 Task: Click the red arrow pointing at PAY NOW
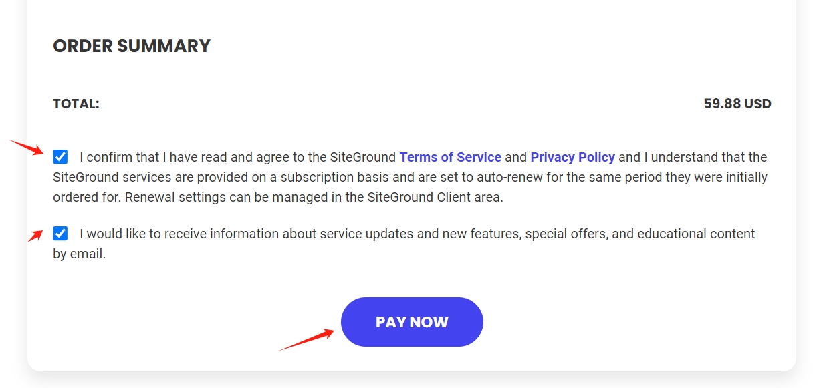[306, 339]
